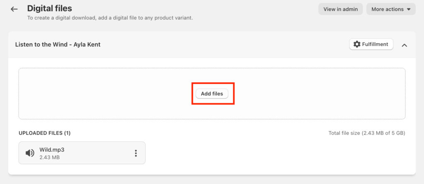Viewport: 424px width, 184px height.
Task: Click the Add files button
Action: coord(212,94)
